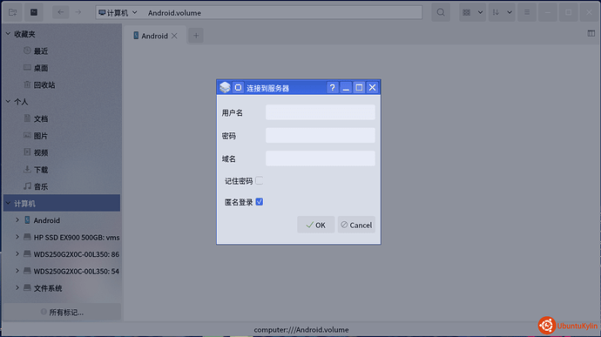This screenshot has height=337, width=601.
Task: Click the dialog app stack icon
Action: [225, 87]
